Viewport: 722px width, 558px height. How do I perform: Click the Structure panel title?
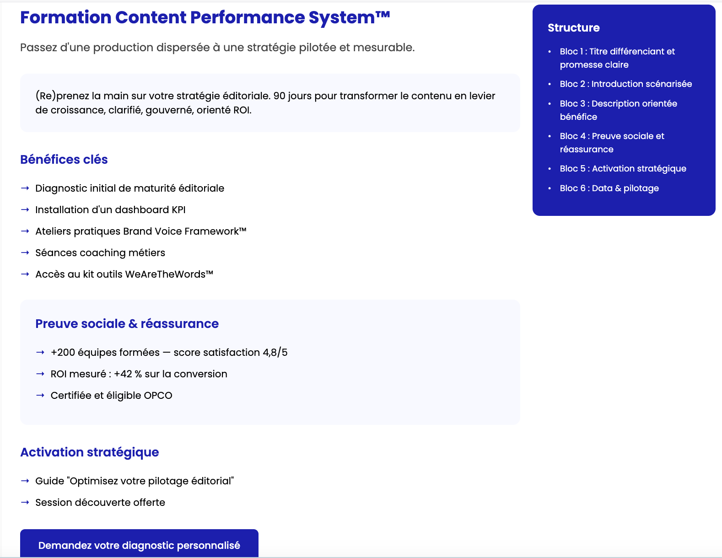[x=573, y=28]
